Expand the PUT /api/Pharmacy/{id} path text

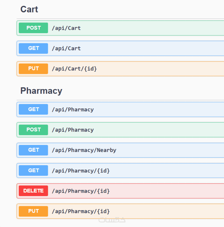(81, 211)
